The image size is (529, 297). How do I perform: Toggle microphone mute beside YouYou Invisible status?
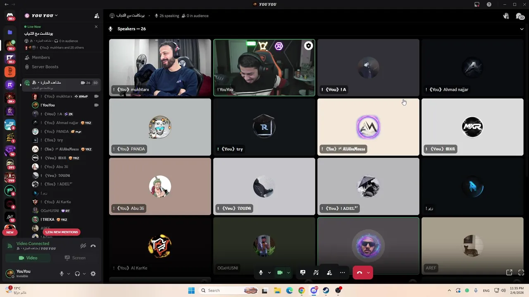pyautogui.click(x=62, y=273)
